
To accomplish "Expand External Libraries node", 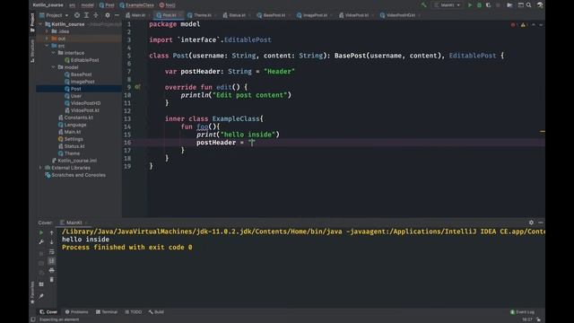I will pos(40,168).
